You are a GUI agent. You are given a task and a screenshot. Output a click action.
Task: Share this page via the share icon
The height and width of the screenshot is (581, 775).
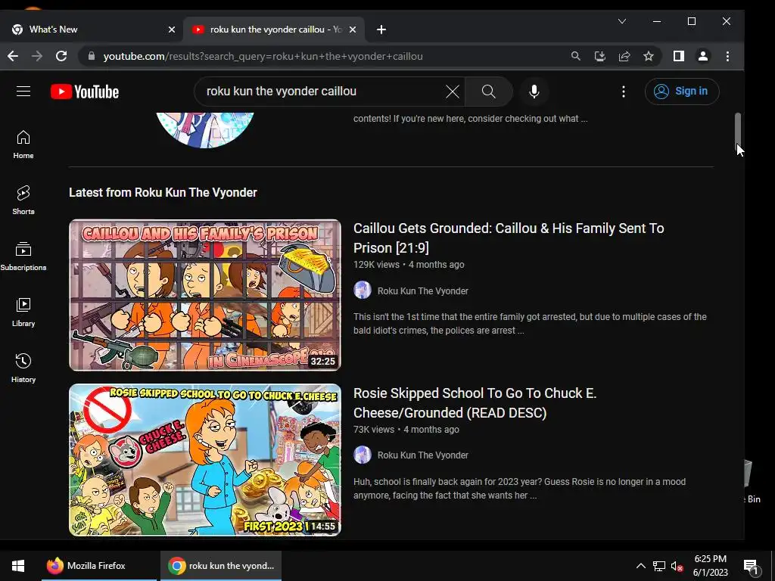click(x=624, y=56)
